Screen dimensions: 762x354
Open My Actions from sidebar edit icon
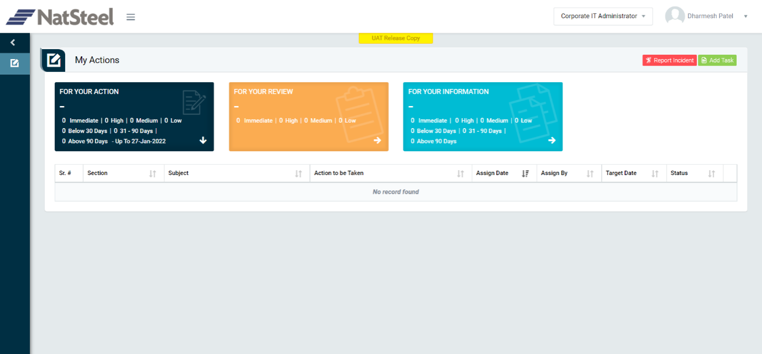[14, 63]
